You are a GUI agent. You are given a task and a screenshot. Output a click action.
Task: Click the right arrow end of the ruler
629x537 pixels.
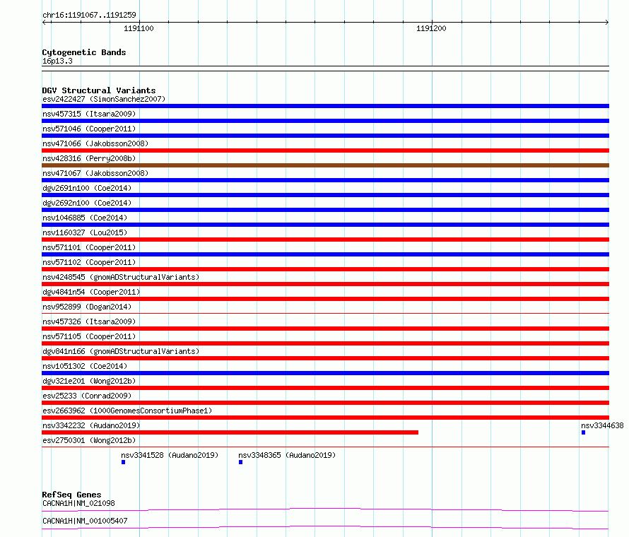pyautogui.click(x=607, y=22)
